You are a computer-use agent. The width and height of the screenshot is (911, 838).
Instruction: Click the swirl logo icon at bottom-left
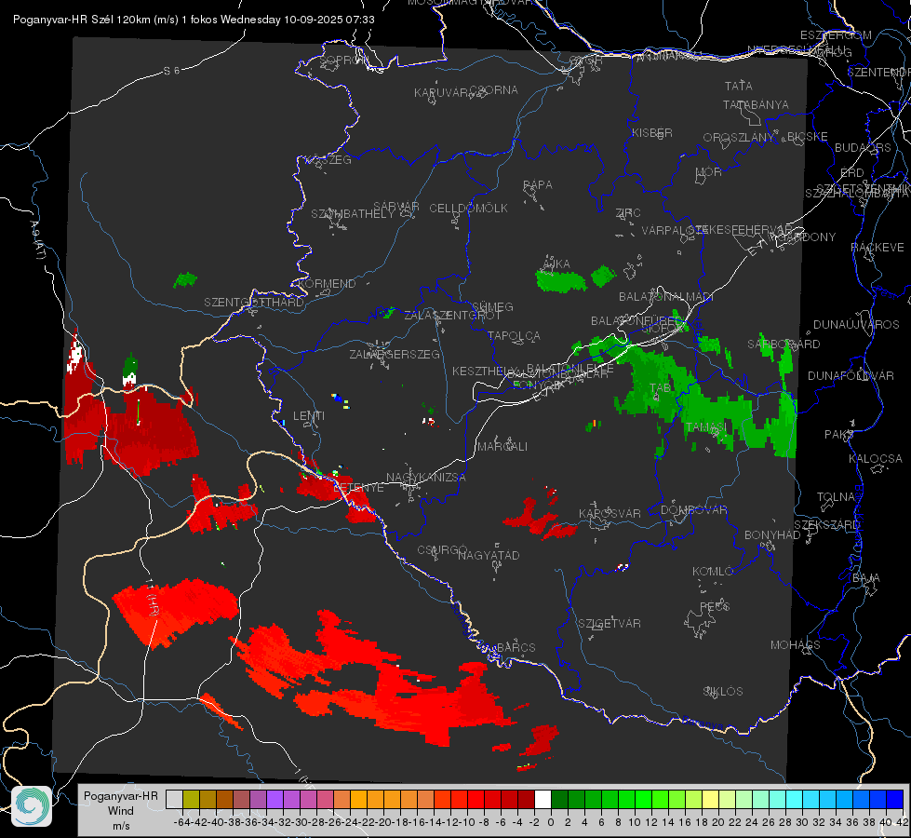pyautogui.click(x=32, y=806)
